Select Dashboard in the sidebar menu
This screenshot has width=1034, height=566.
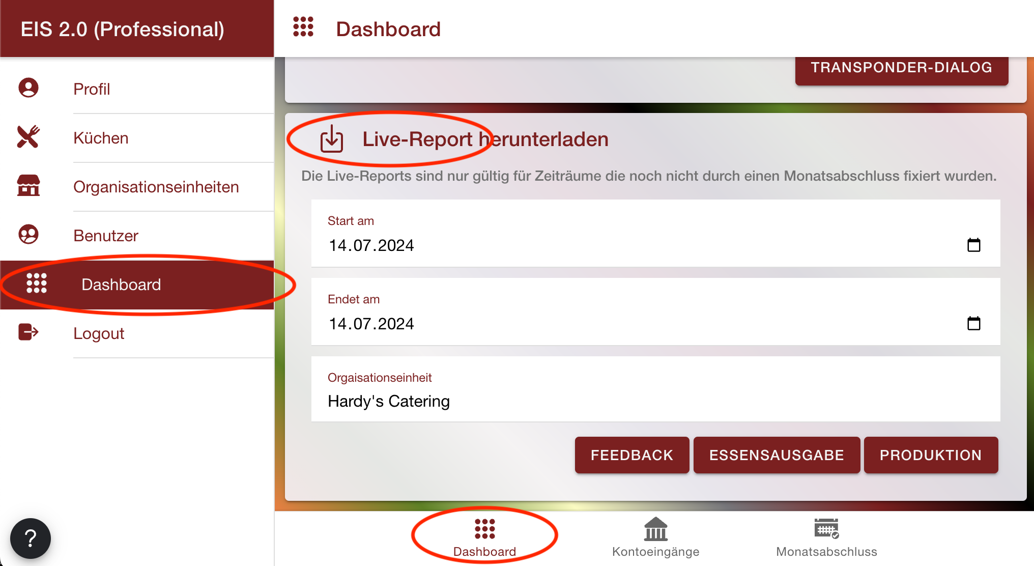(121, 285)
